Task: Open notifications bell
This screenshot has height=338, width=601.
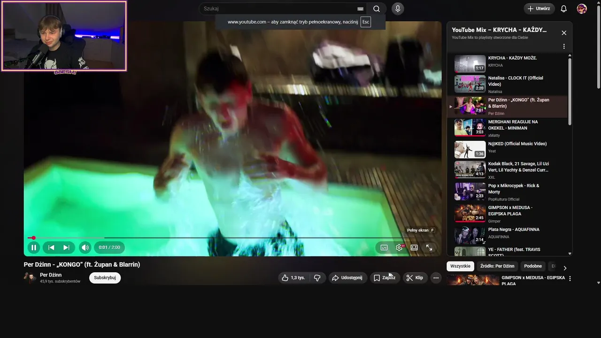Action: tap(564, 8)
